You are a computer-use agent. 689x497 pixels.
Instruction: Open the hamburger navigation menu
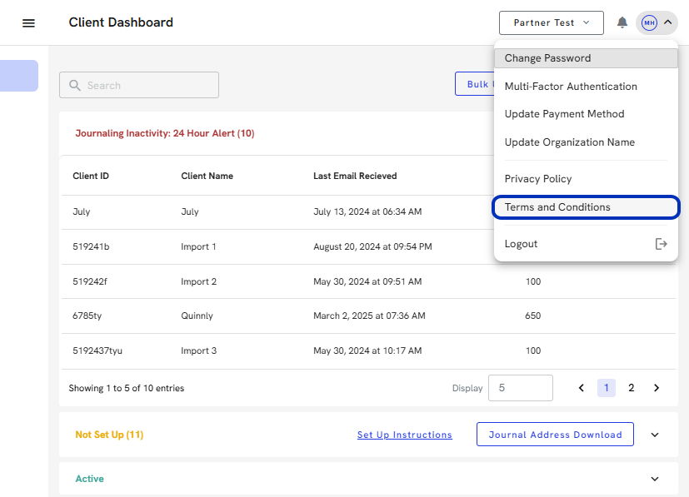click(28, 23)
